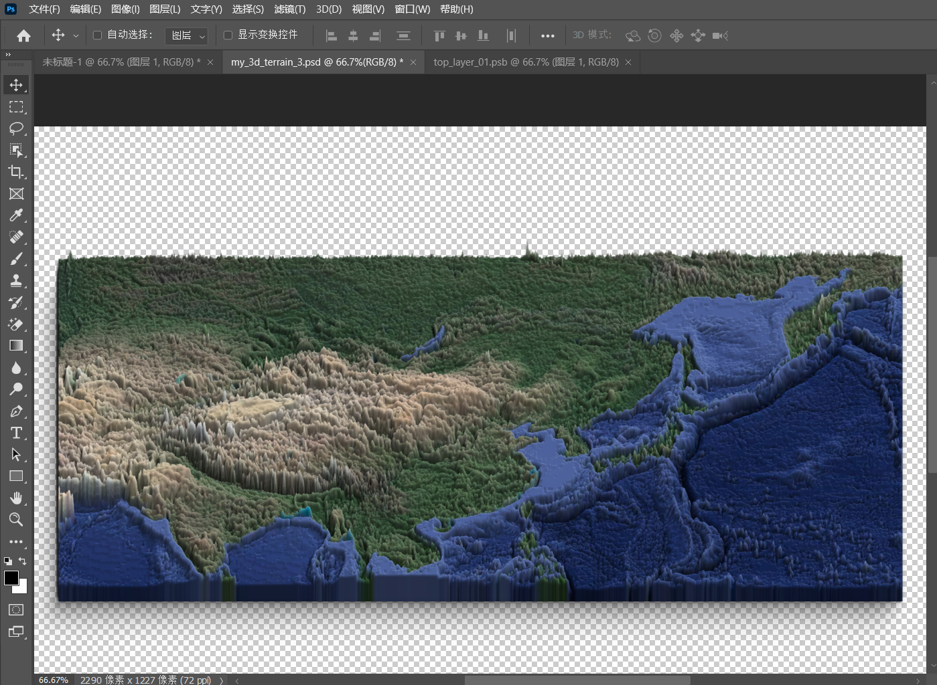Expand status bar info arrow

[222, 680]
